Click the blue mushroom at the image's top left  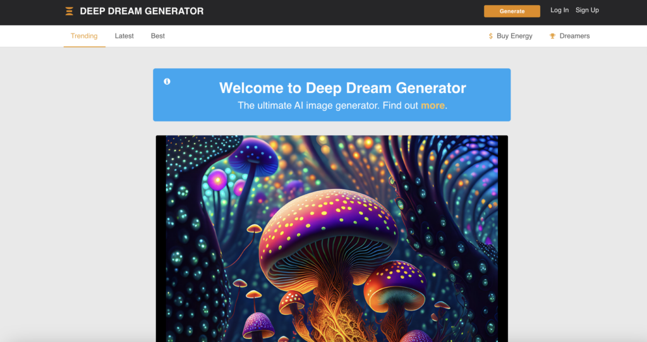coord(253,155)
